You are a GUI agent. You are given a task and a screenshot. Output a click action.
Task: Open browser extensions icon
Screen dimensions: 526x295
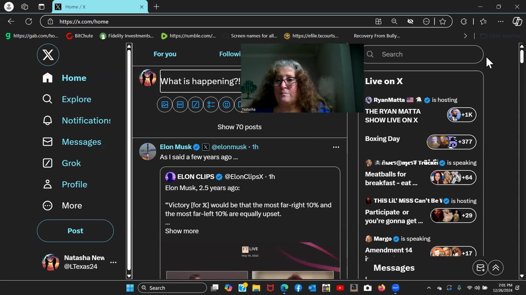464,21
